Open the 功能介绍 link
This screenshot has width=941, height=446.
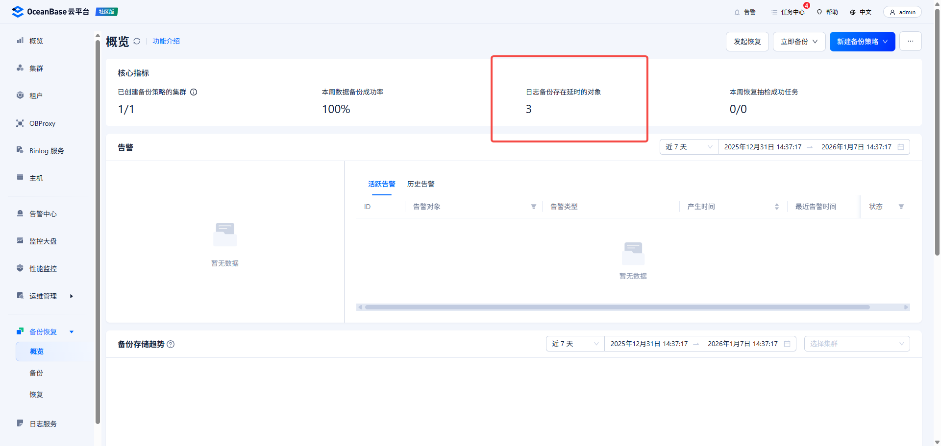tap(166, 41)
